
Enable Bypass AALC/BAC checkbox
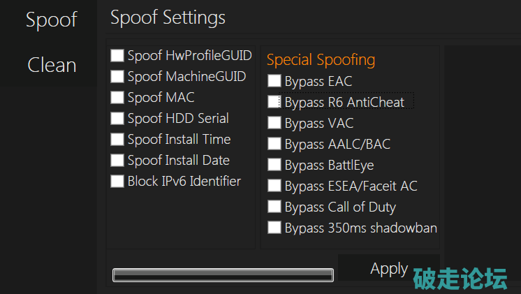pyautogui.click(x=274, y=145)
